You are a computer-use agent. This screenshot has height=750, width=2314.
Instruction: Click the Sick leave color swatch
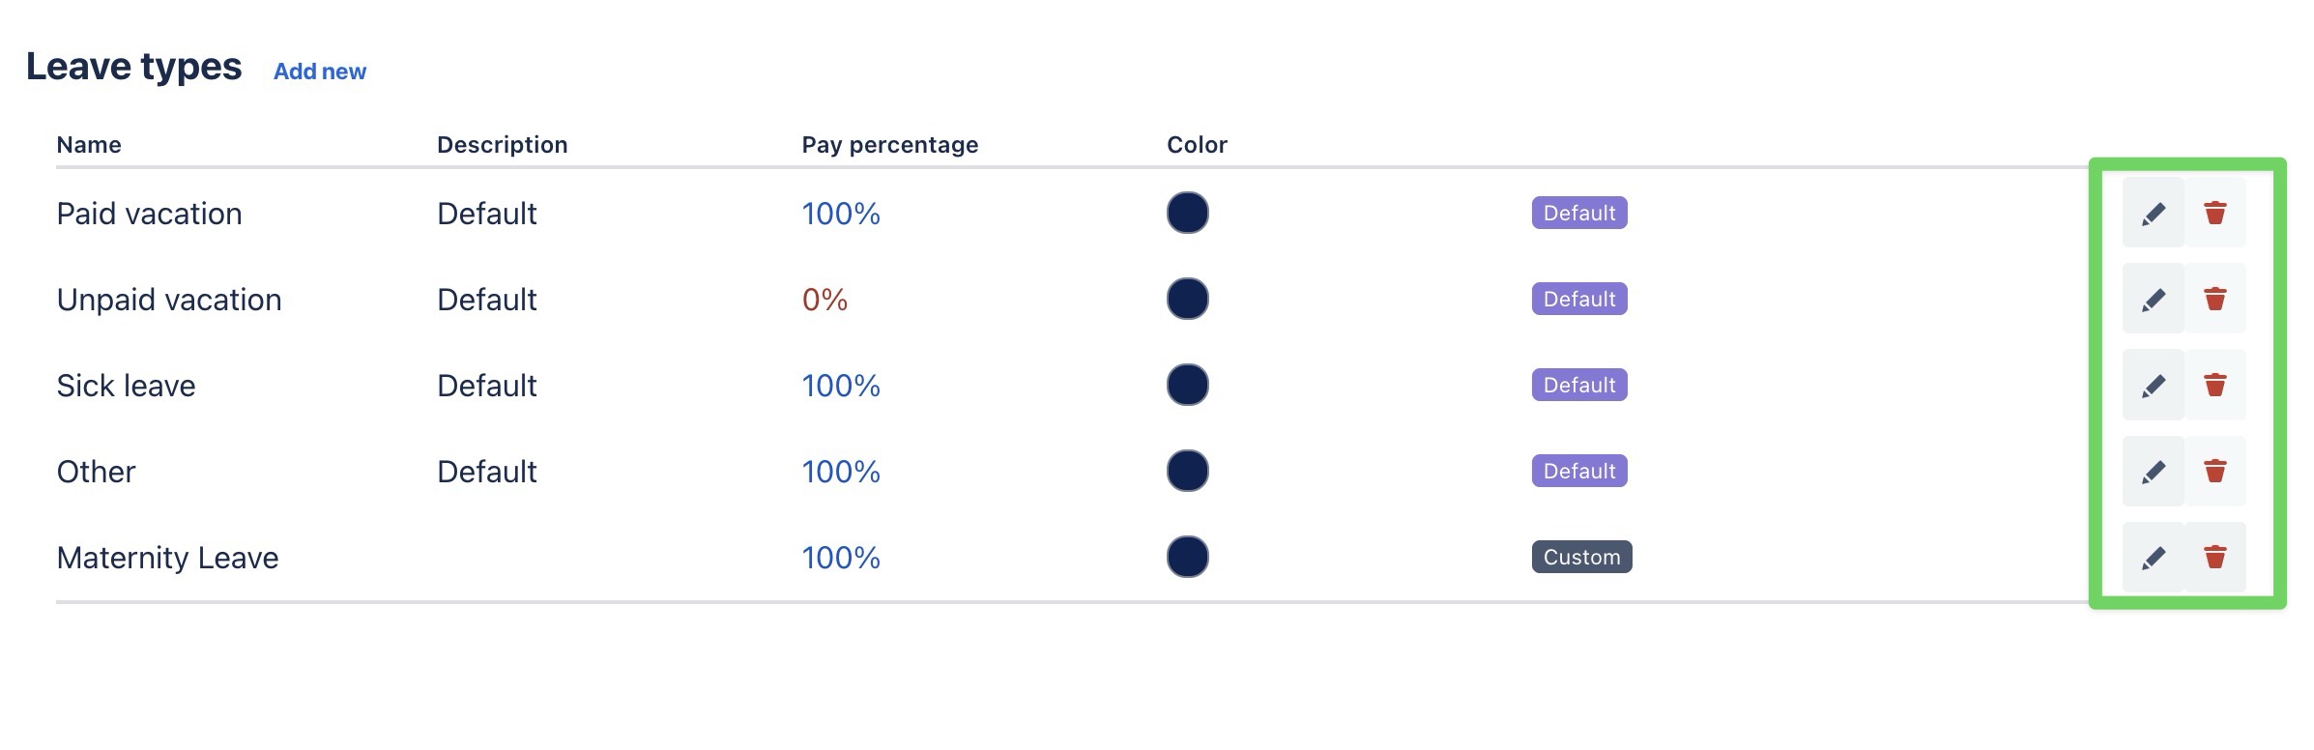(1188, 385)
